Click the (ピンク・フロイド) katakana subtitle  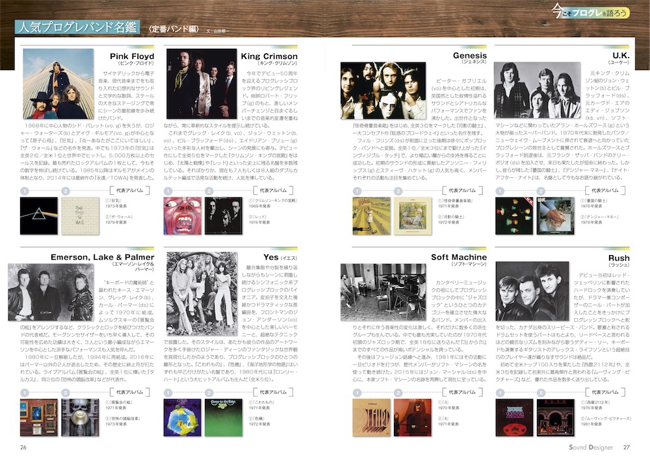click(136, 64)
